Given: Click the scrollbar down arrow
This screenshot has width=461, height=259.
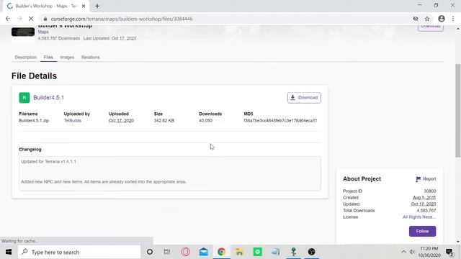Looking at the screenshot, I should pos(458,242).
